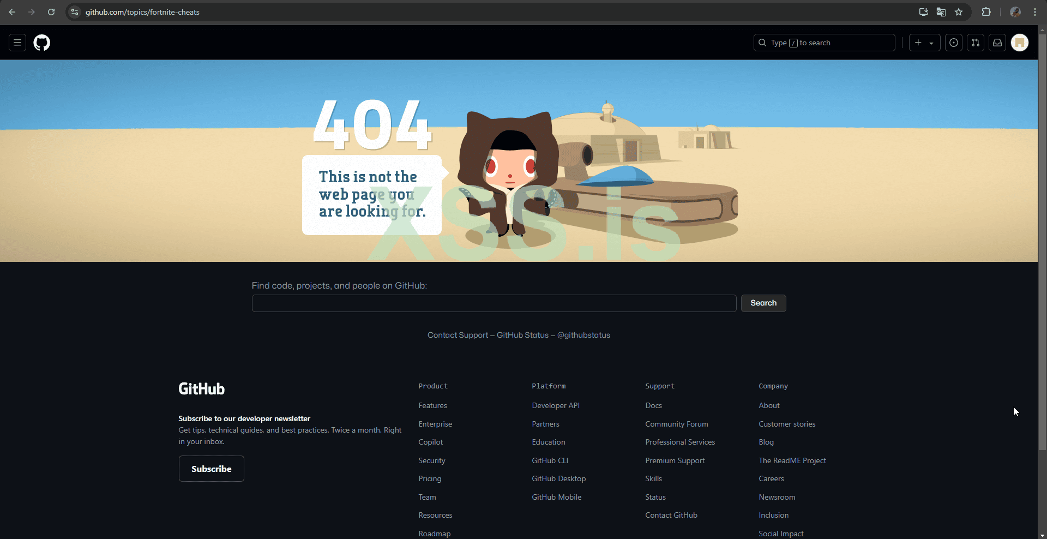Open the GitHub Mobile footer link

pyautogui.click(x=557, y=497)
